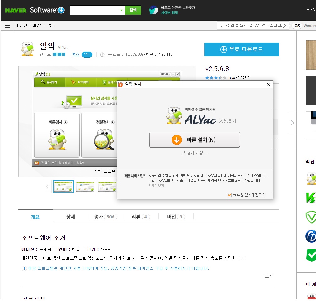Select the second screenshot thumbnail
The image size is (316, 301).
coord(85,186)
